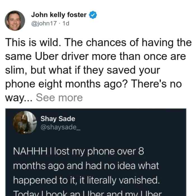Open the @john17 handle

(44, 23)
